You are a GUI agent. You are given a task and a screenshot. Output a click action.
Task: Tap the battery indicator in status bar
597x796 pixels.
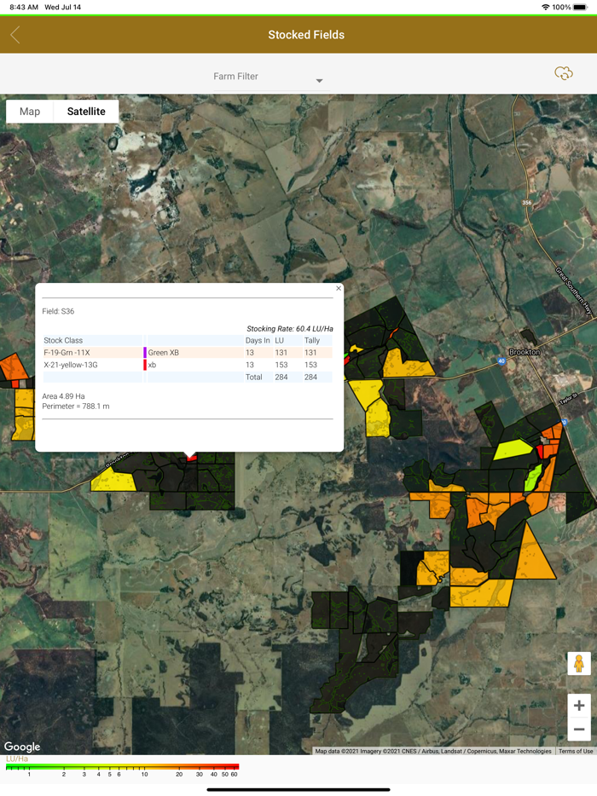[x=580, y=7]
